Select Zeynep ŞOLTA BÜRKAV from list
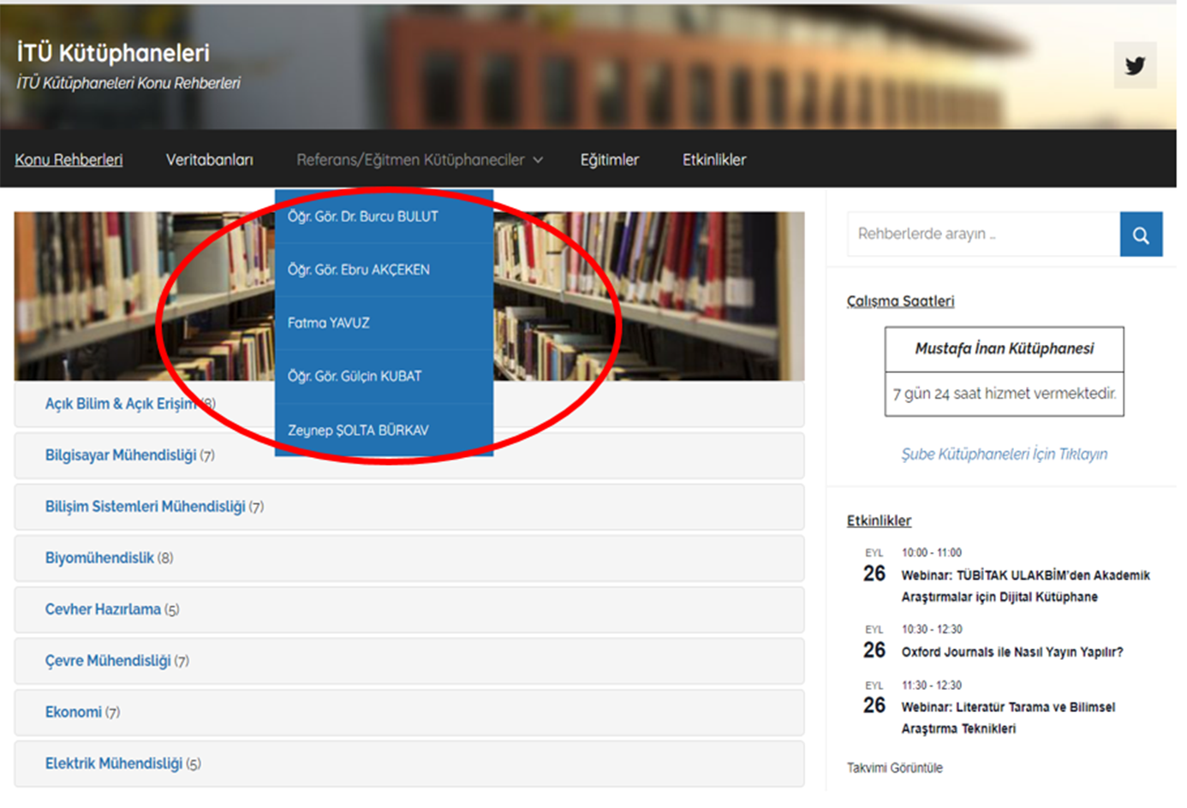 tap(357, 430)
